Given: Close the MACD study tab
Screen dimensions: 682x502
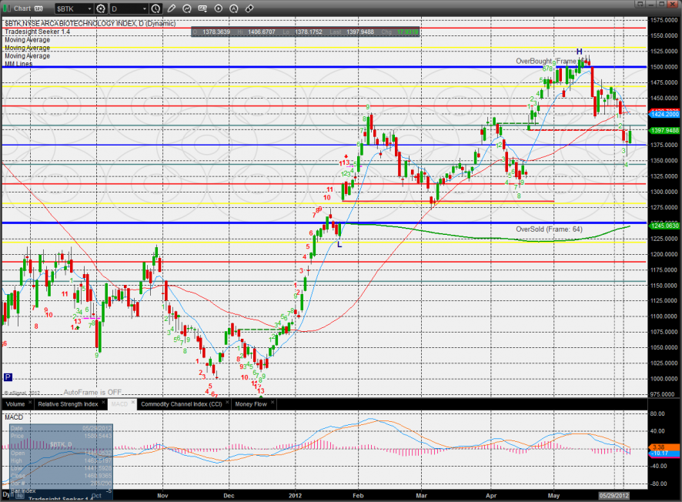Looking at the screenshot, I should [x=133, y=403].
